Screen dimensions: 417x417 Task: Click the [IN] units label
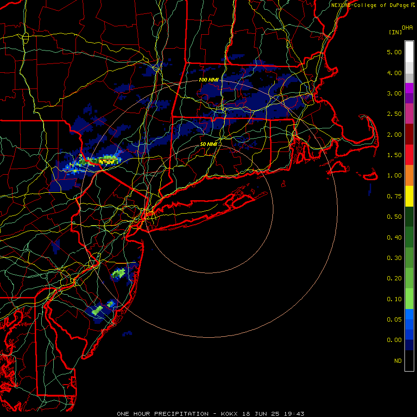point(395,32)
